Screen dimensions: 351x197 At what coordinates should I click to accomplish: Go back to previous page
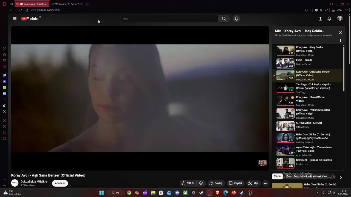[11, 10]
